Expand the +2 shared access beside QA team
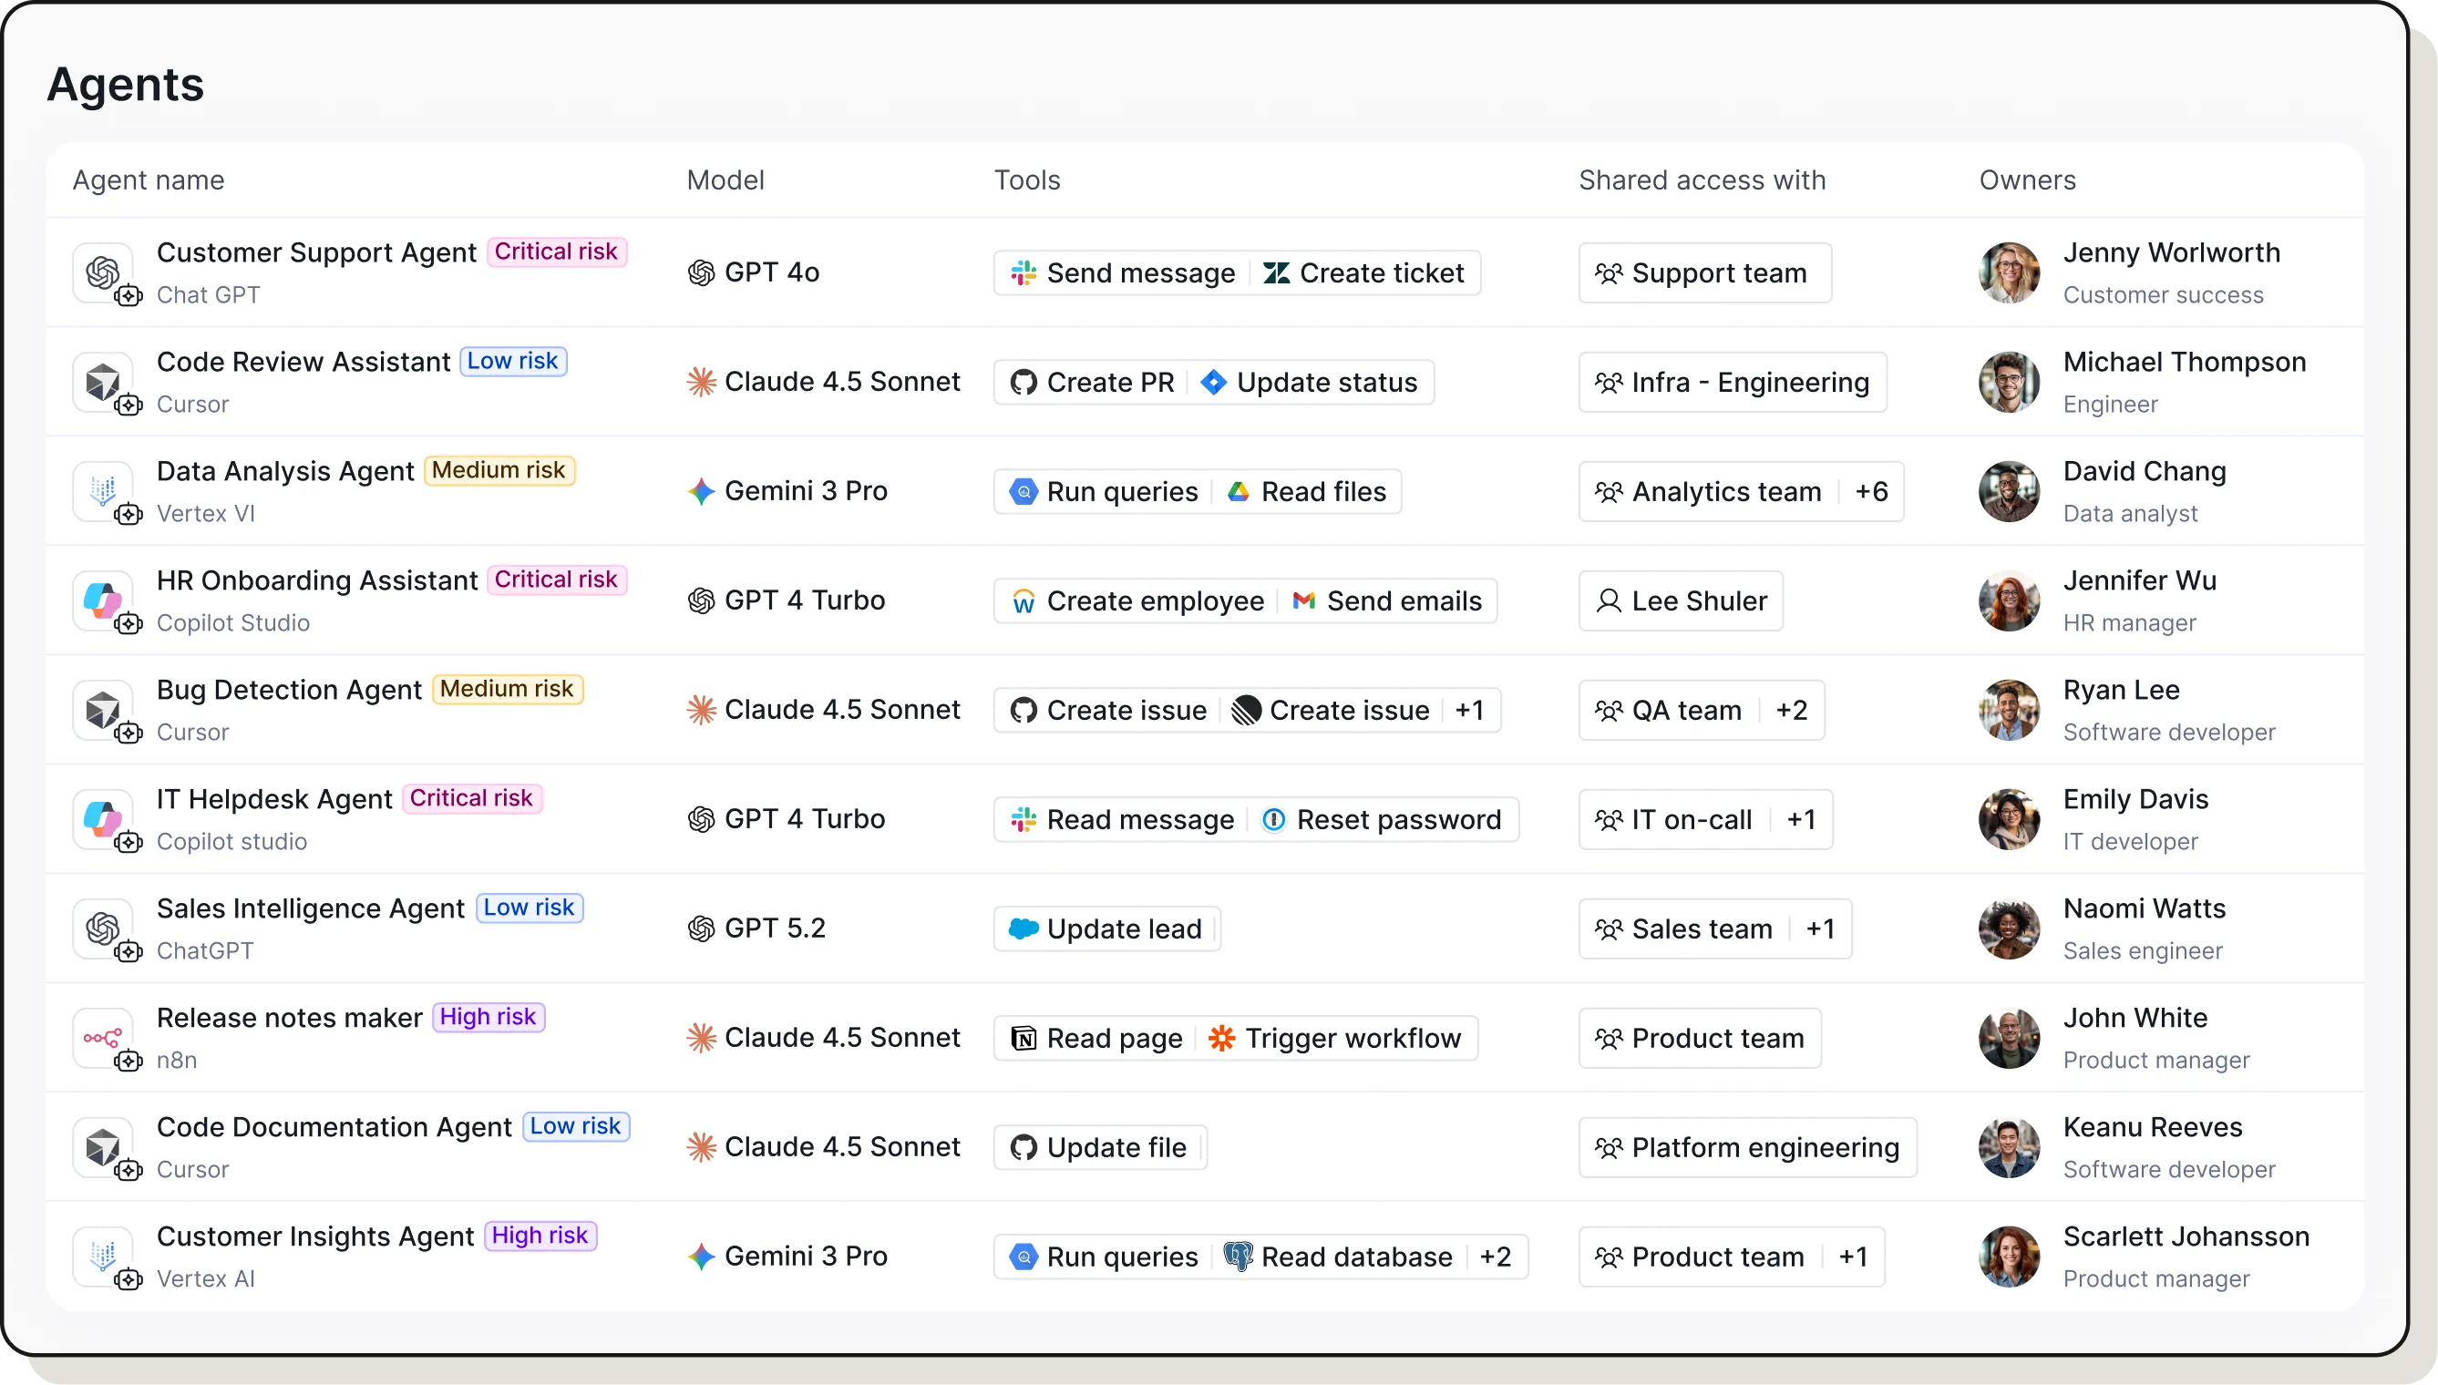 (x=1791, y=711)
